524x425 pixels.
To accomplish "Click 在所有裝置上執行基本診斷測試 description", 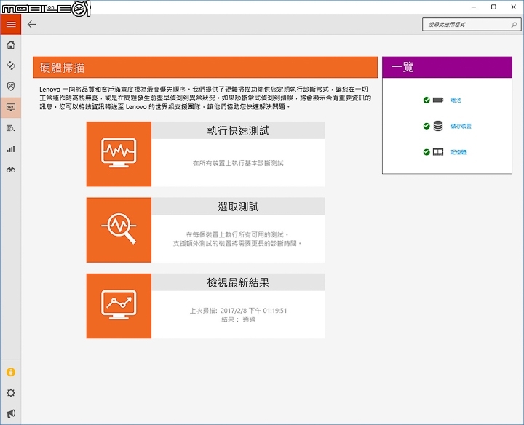I will 238,163.
